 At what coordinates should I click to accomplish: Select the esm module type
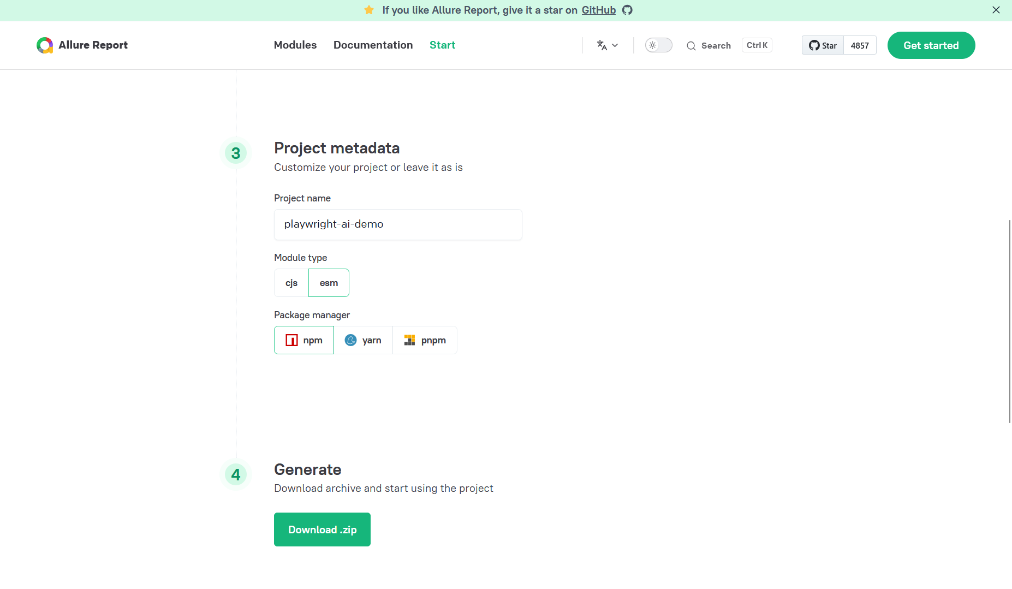pyautogui.click(x=329, y=283)
